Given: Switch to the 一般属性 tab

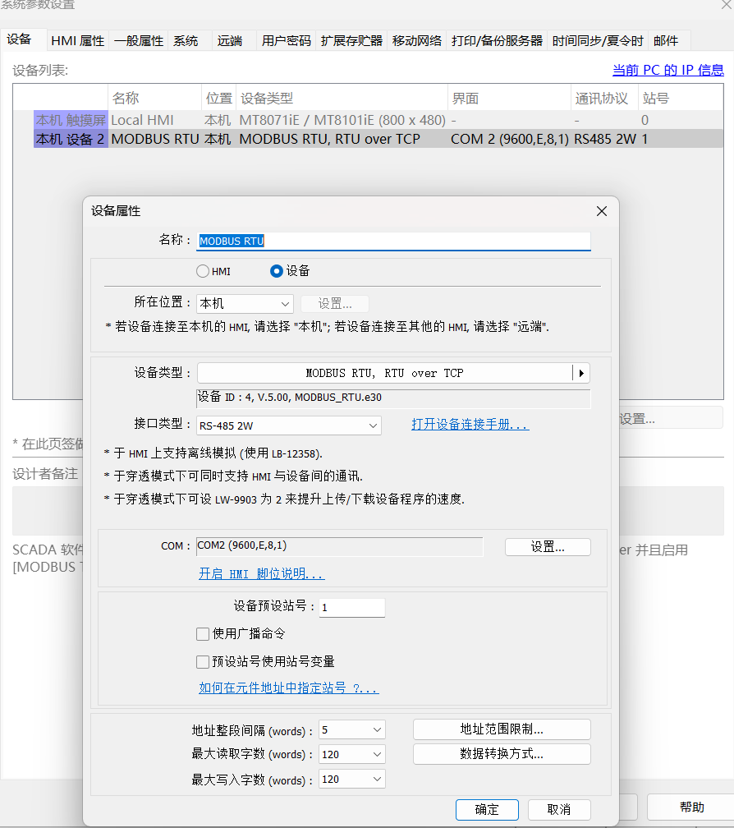Looking at the screenshot, I should tap(139, 41).
